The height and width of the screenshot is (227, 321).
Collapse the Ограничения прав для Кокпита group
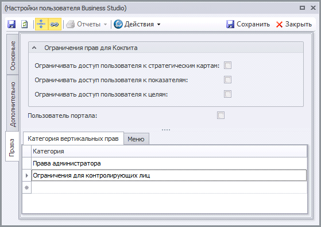(x=34, y=48)
